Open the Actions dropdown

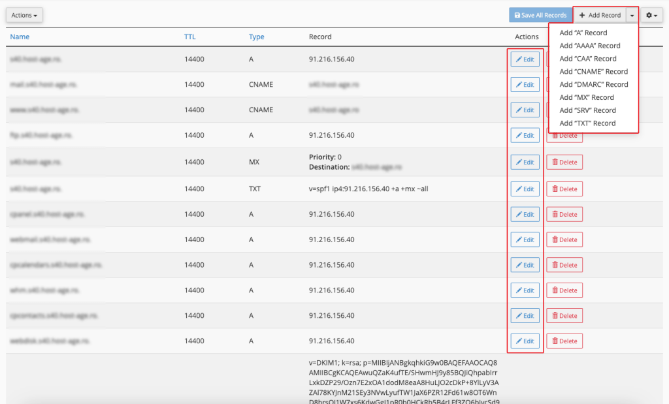click(x=24, y=14)
